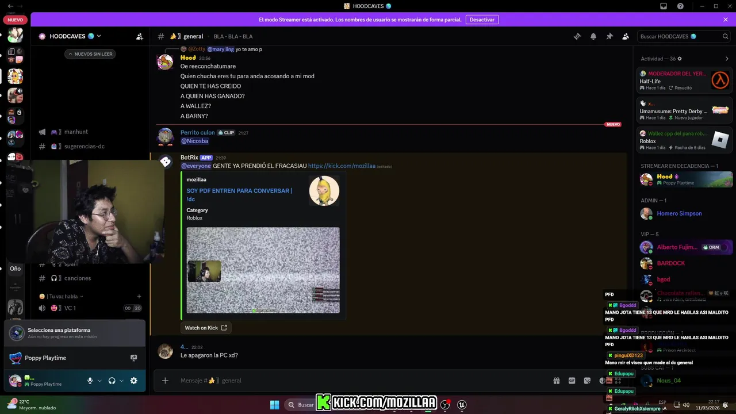Invite people with the add-member icon
This screenshot has height=414, width=736.
(140, 36)
